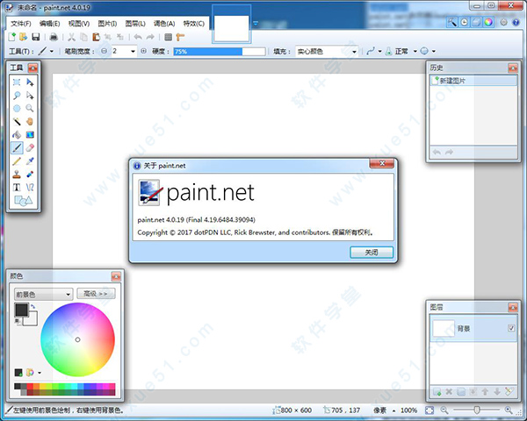Open the 实心颜色 fill dropdown

[326, 52]
